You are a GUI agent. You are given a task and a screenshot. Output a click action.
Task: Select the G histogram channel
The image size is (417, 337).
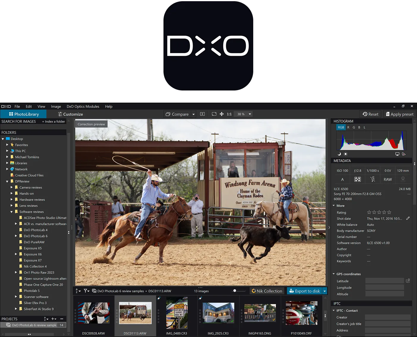[354, 127]
